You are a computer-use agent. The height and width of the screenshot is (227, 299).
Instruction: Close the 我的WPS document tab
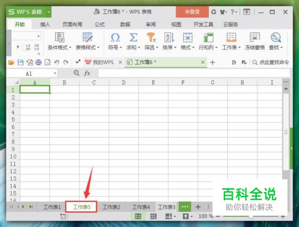tap(121, 62)
